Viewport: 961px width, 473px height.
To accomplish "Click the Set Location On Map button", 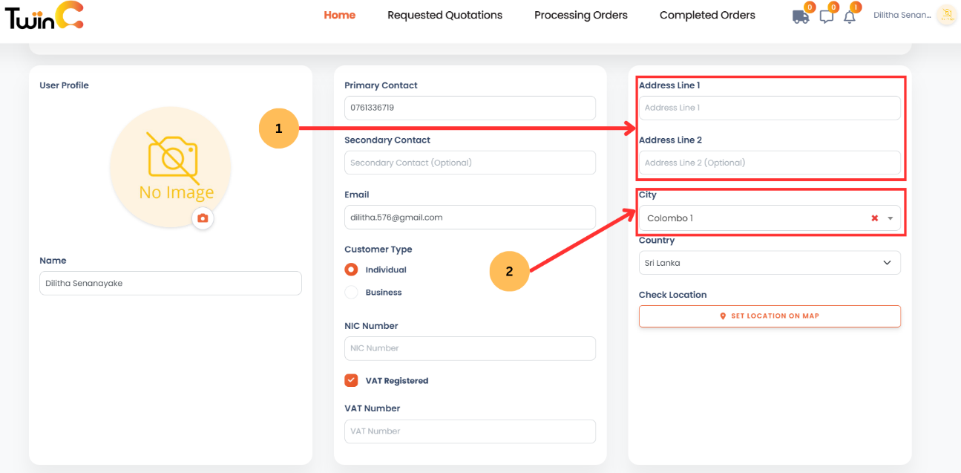I will [770, 316].
